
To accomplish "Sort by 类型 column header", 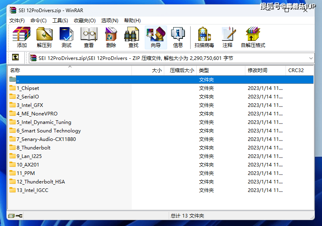I will (221, 70).
